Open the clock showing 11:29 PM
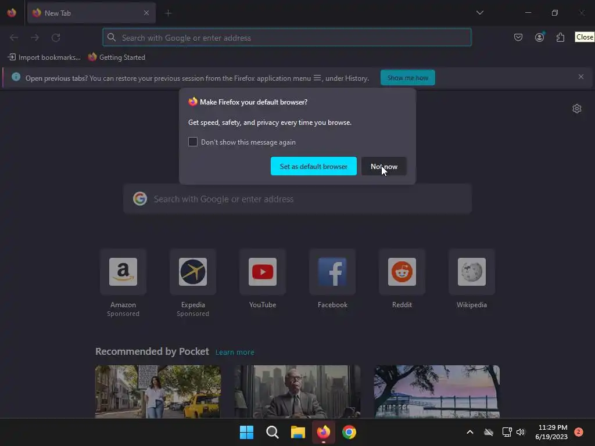Image resolution: width=595 pixels, height=446 pixels. click(551, 432)
